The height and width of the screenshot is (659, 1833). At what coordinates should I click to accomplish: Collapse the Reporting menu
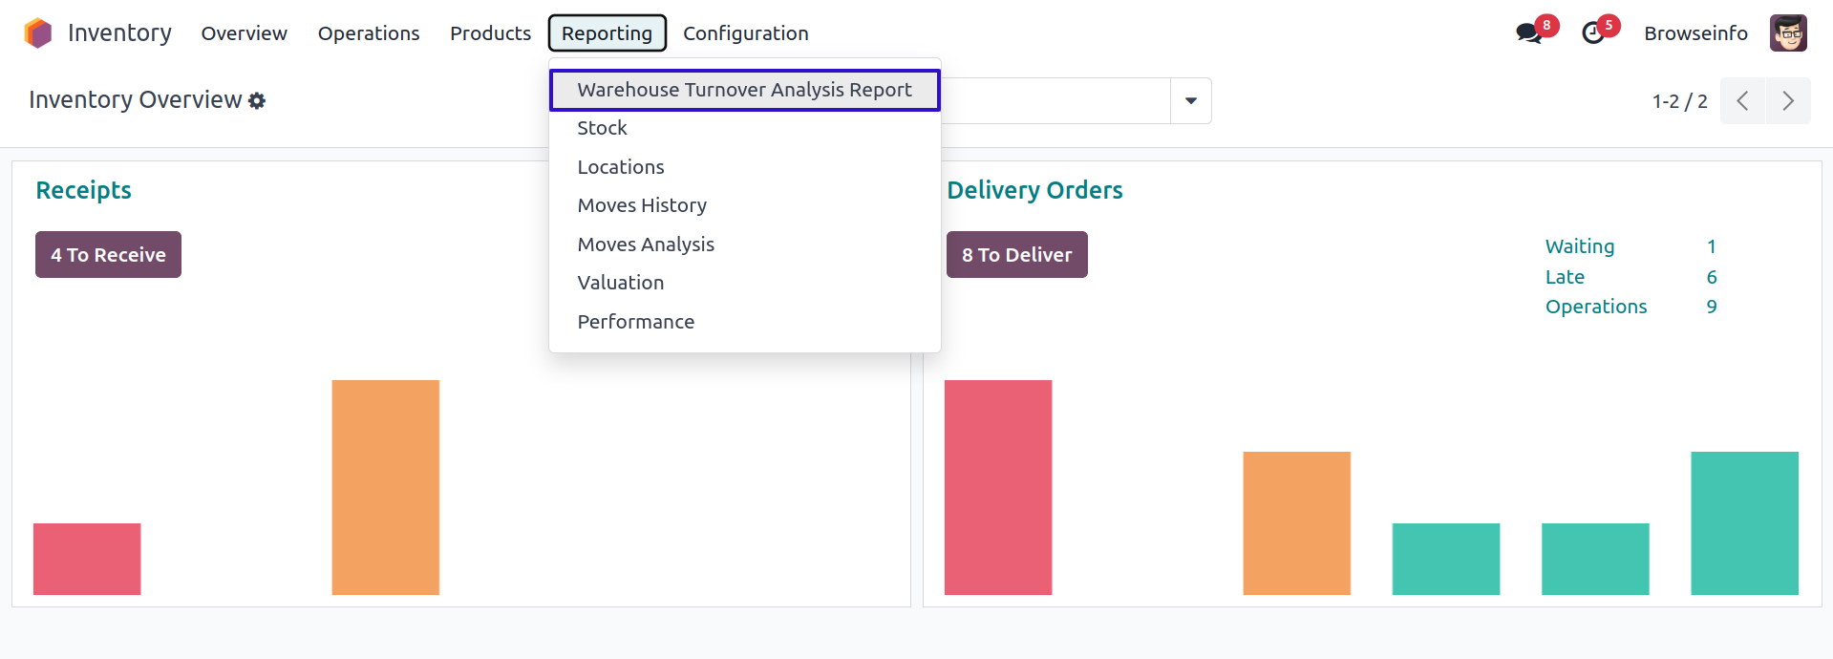[x=607, y=33]
